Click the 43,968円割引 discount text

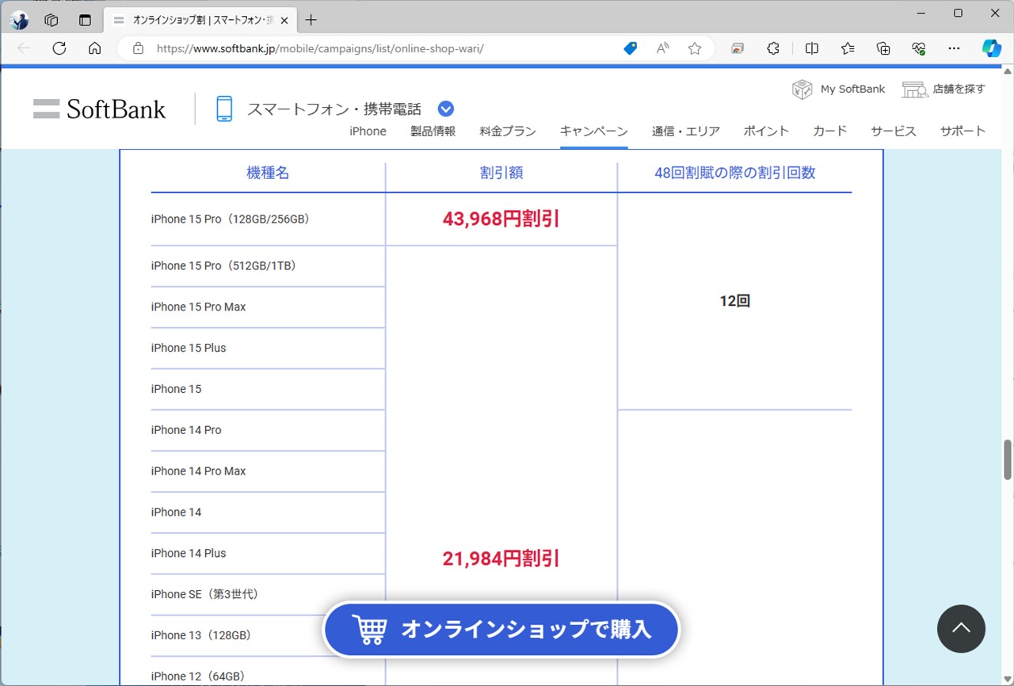[501, 219]
